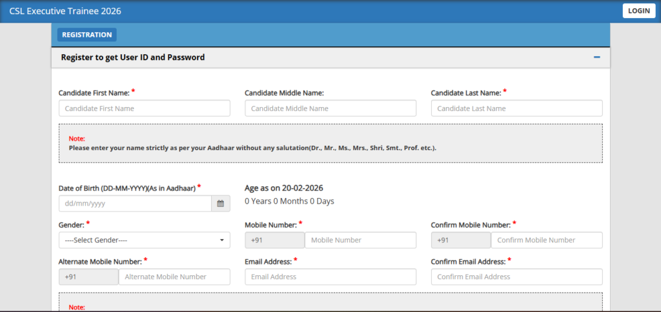Click the +91 prefix beside Mobile Number
This screenshot has height=312, width=661.
coord(275,240)
